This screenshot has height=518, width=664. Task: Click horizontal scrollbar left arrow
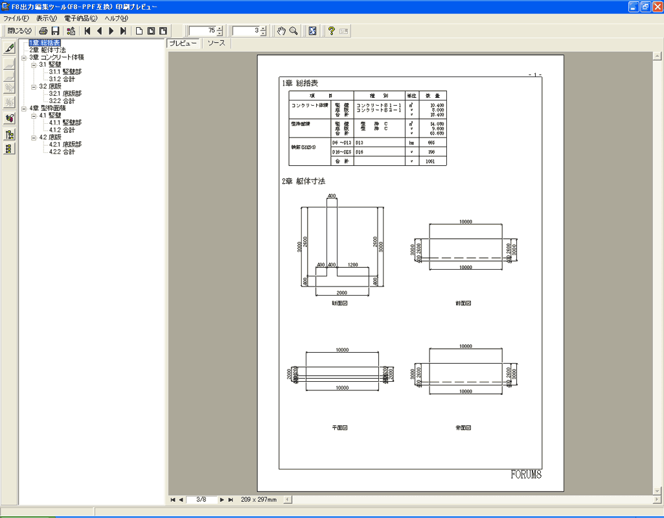click(288, 500)
